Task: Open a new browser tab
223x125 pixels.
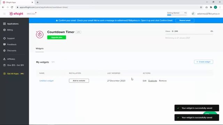Action: click(38, 2)
